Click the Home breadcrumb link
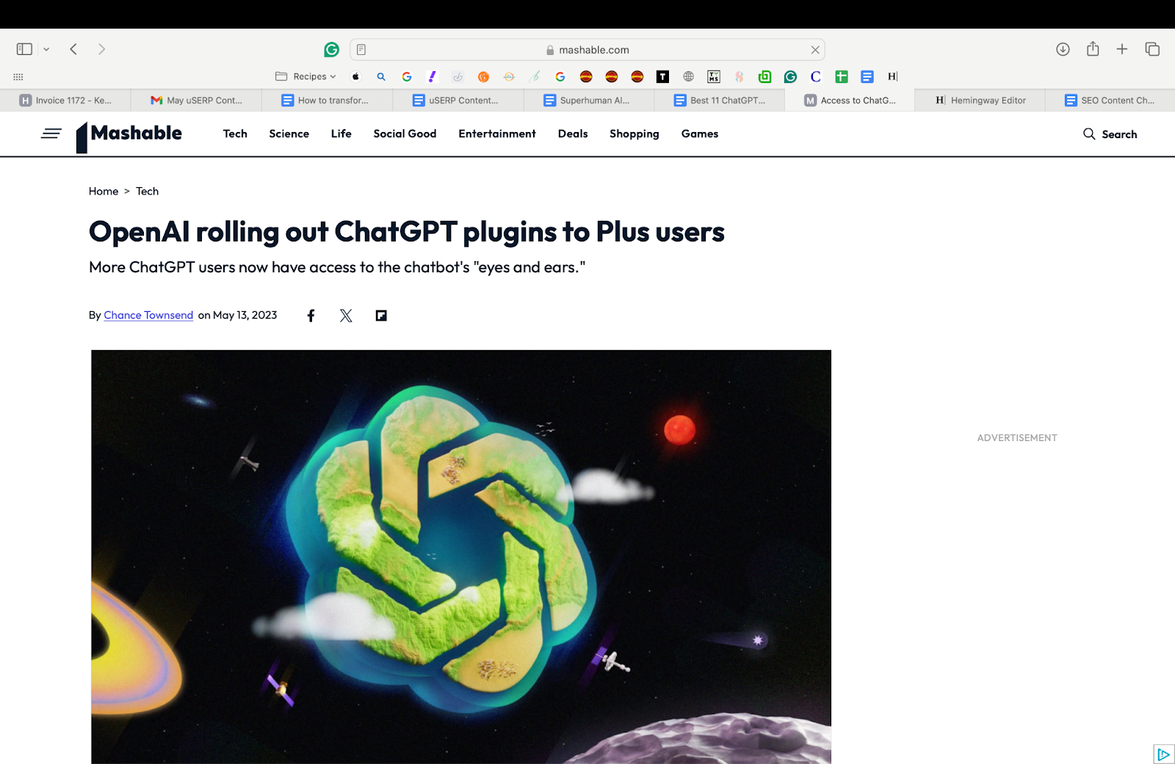The height and width of the screenshot is (764, 1175). (x=104, y=191)
